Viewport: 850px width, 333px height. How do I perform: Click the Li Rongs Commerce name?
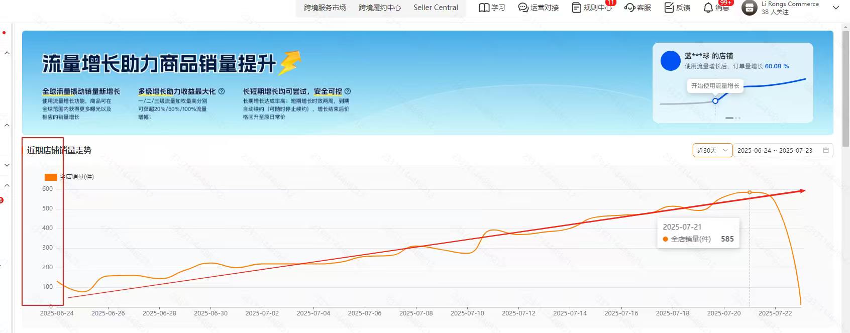[790, 4]
